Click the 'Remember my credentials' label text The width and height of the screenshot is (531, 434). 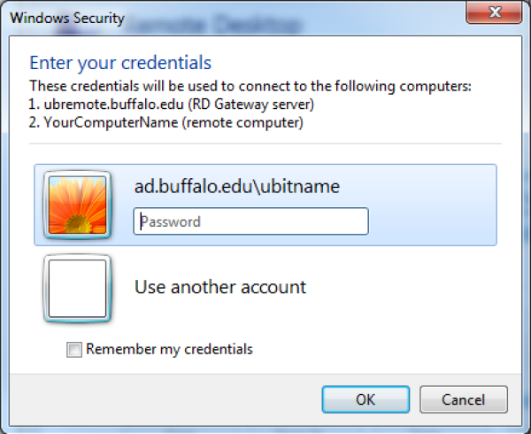pyautogui.click(x=169, y=349)
